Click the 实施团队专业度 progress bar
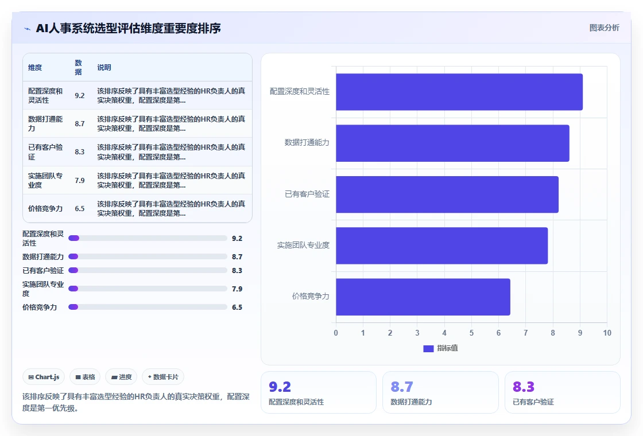This screenshot has height=436, width=643. 148,289
